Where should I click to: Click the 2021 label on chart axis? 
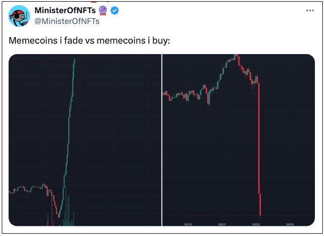click(222, 224)
